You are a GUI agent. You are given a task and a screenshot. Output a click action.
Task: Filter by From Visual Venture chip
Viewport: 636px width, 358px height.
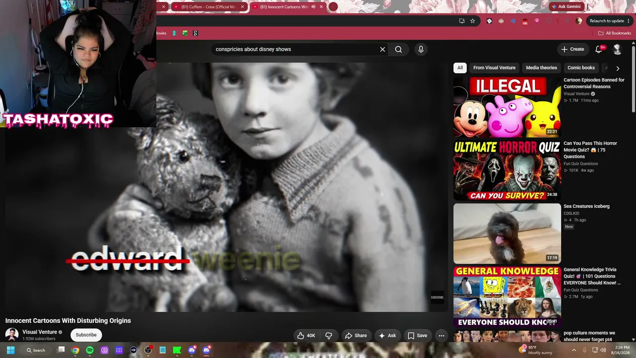click(x=494, y=68)
